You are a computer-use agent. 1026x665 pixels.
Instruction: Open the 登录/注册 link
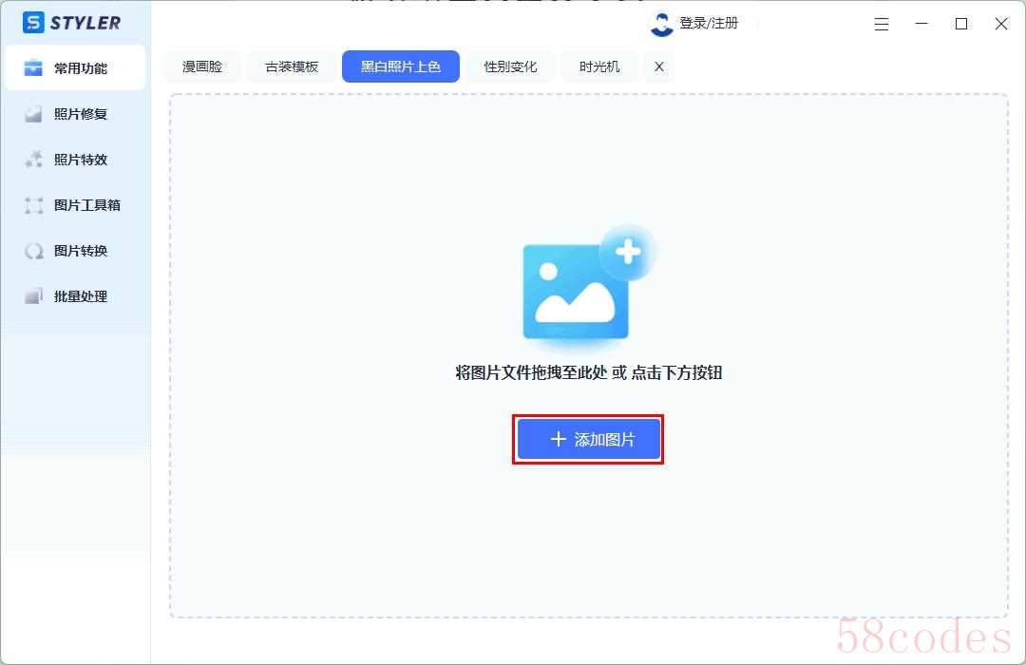coord(709,24)
